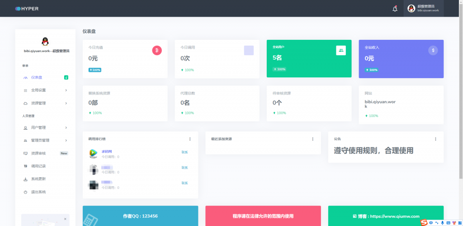Click the 求码网 app logo in ranking
463x226 pixels.
coord(93,154)
